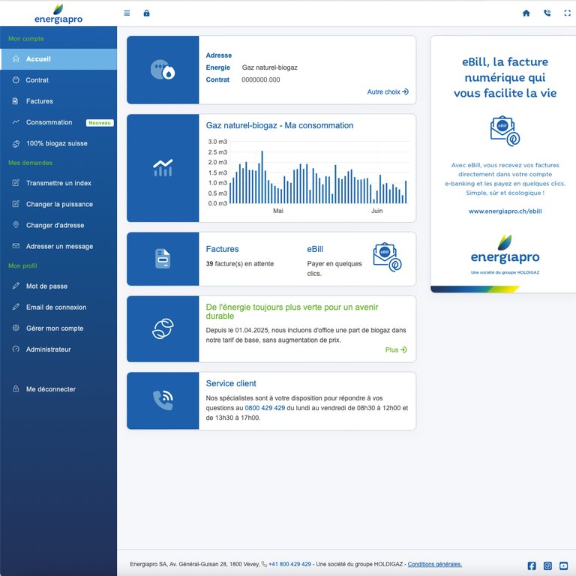The height and width of the screenshot is (576, 576).
Task: Click Gaz naturel-biogaz - Ma consommation title
Action: [x=280, y=125]
